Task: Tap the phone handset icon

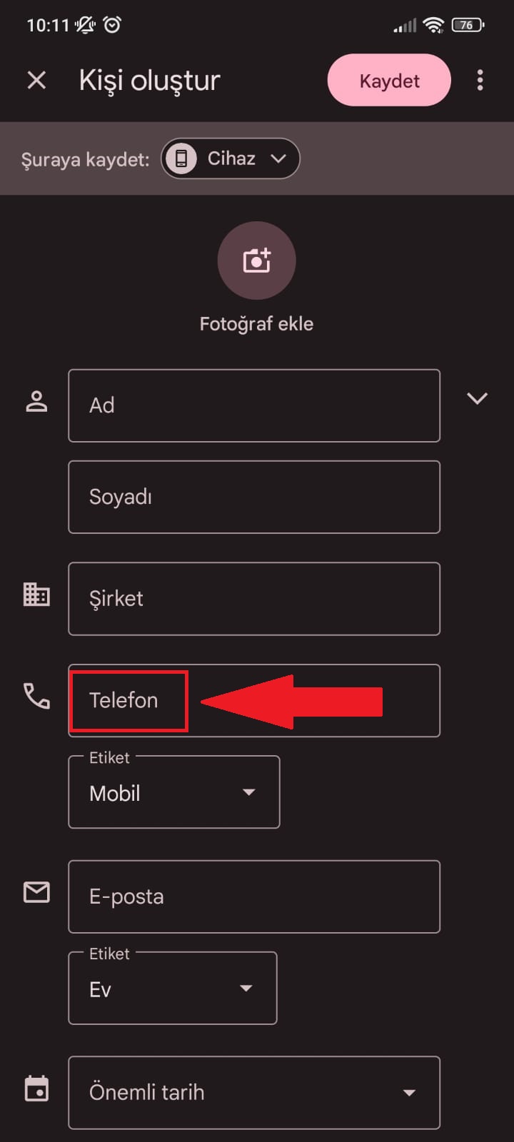Action: click(x=36, y=696)
